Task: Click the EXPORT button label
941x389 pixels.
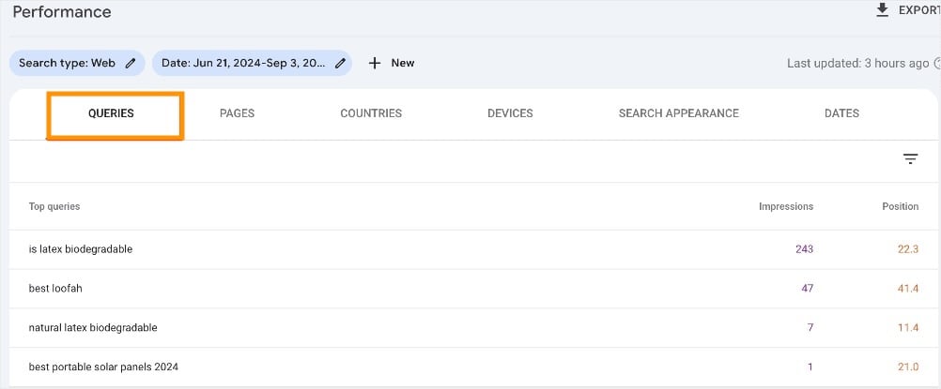Action: 919,10
